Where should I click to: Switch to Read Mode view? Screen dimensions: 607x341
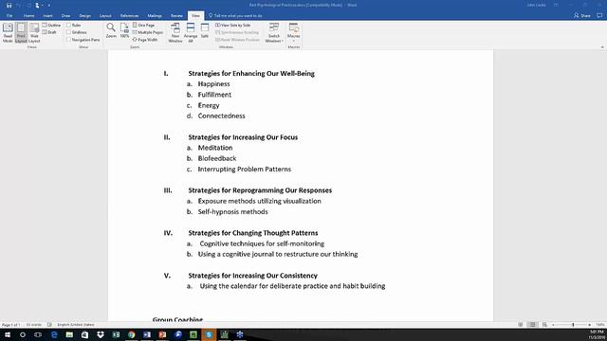pos(8,32)
